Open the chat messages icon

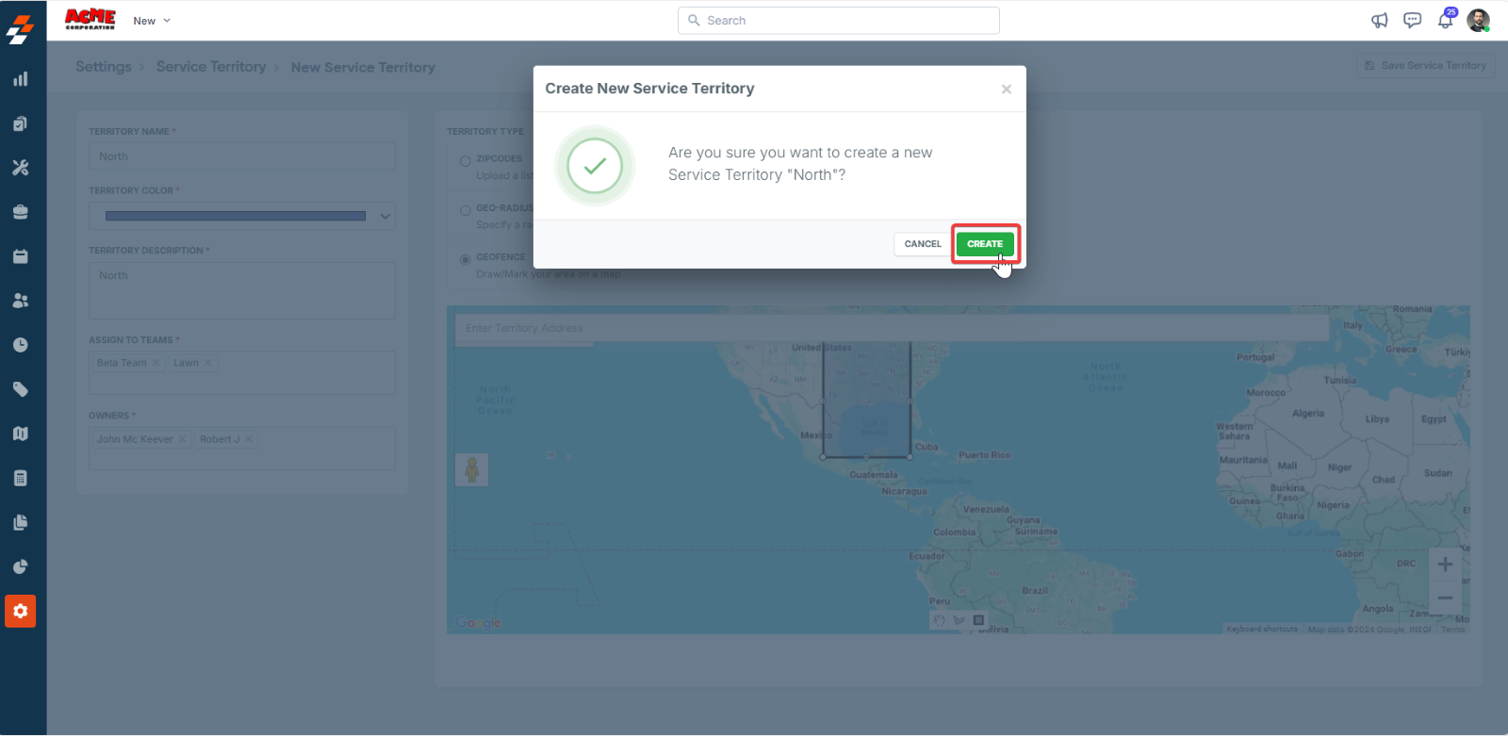point(1412,21)
